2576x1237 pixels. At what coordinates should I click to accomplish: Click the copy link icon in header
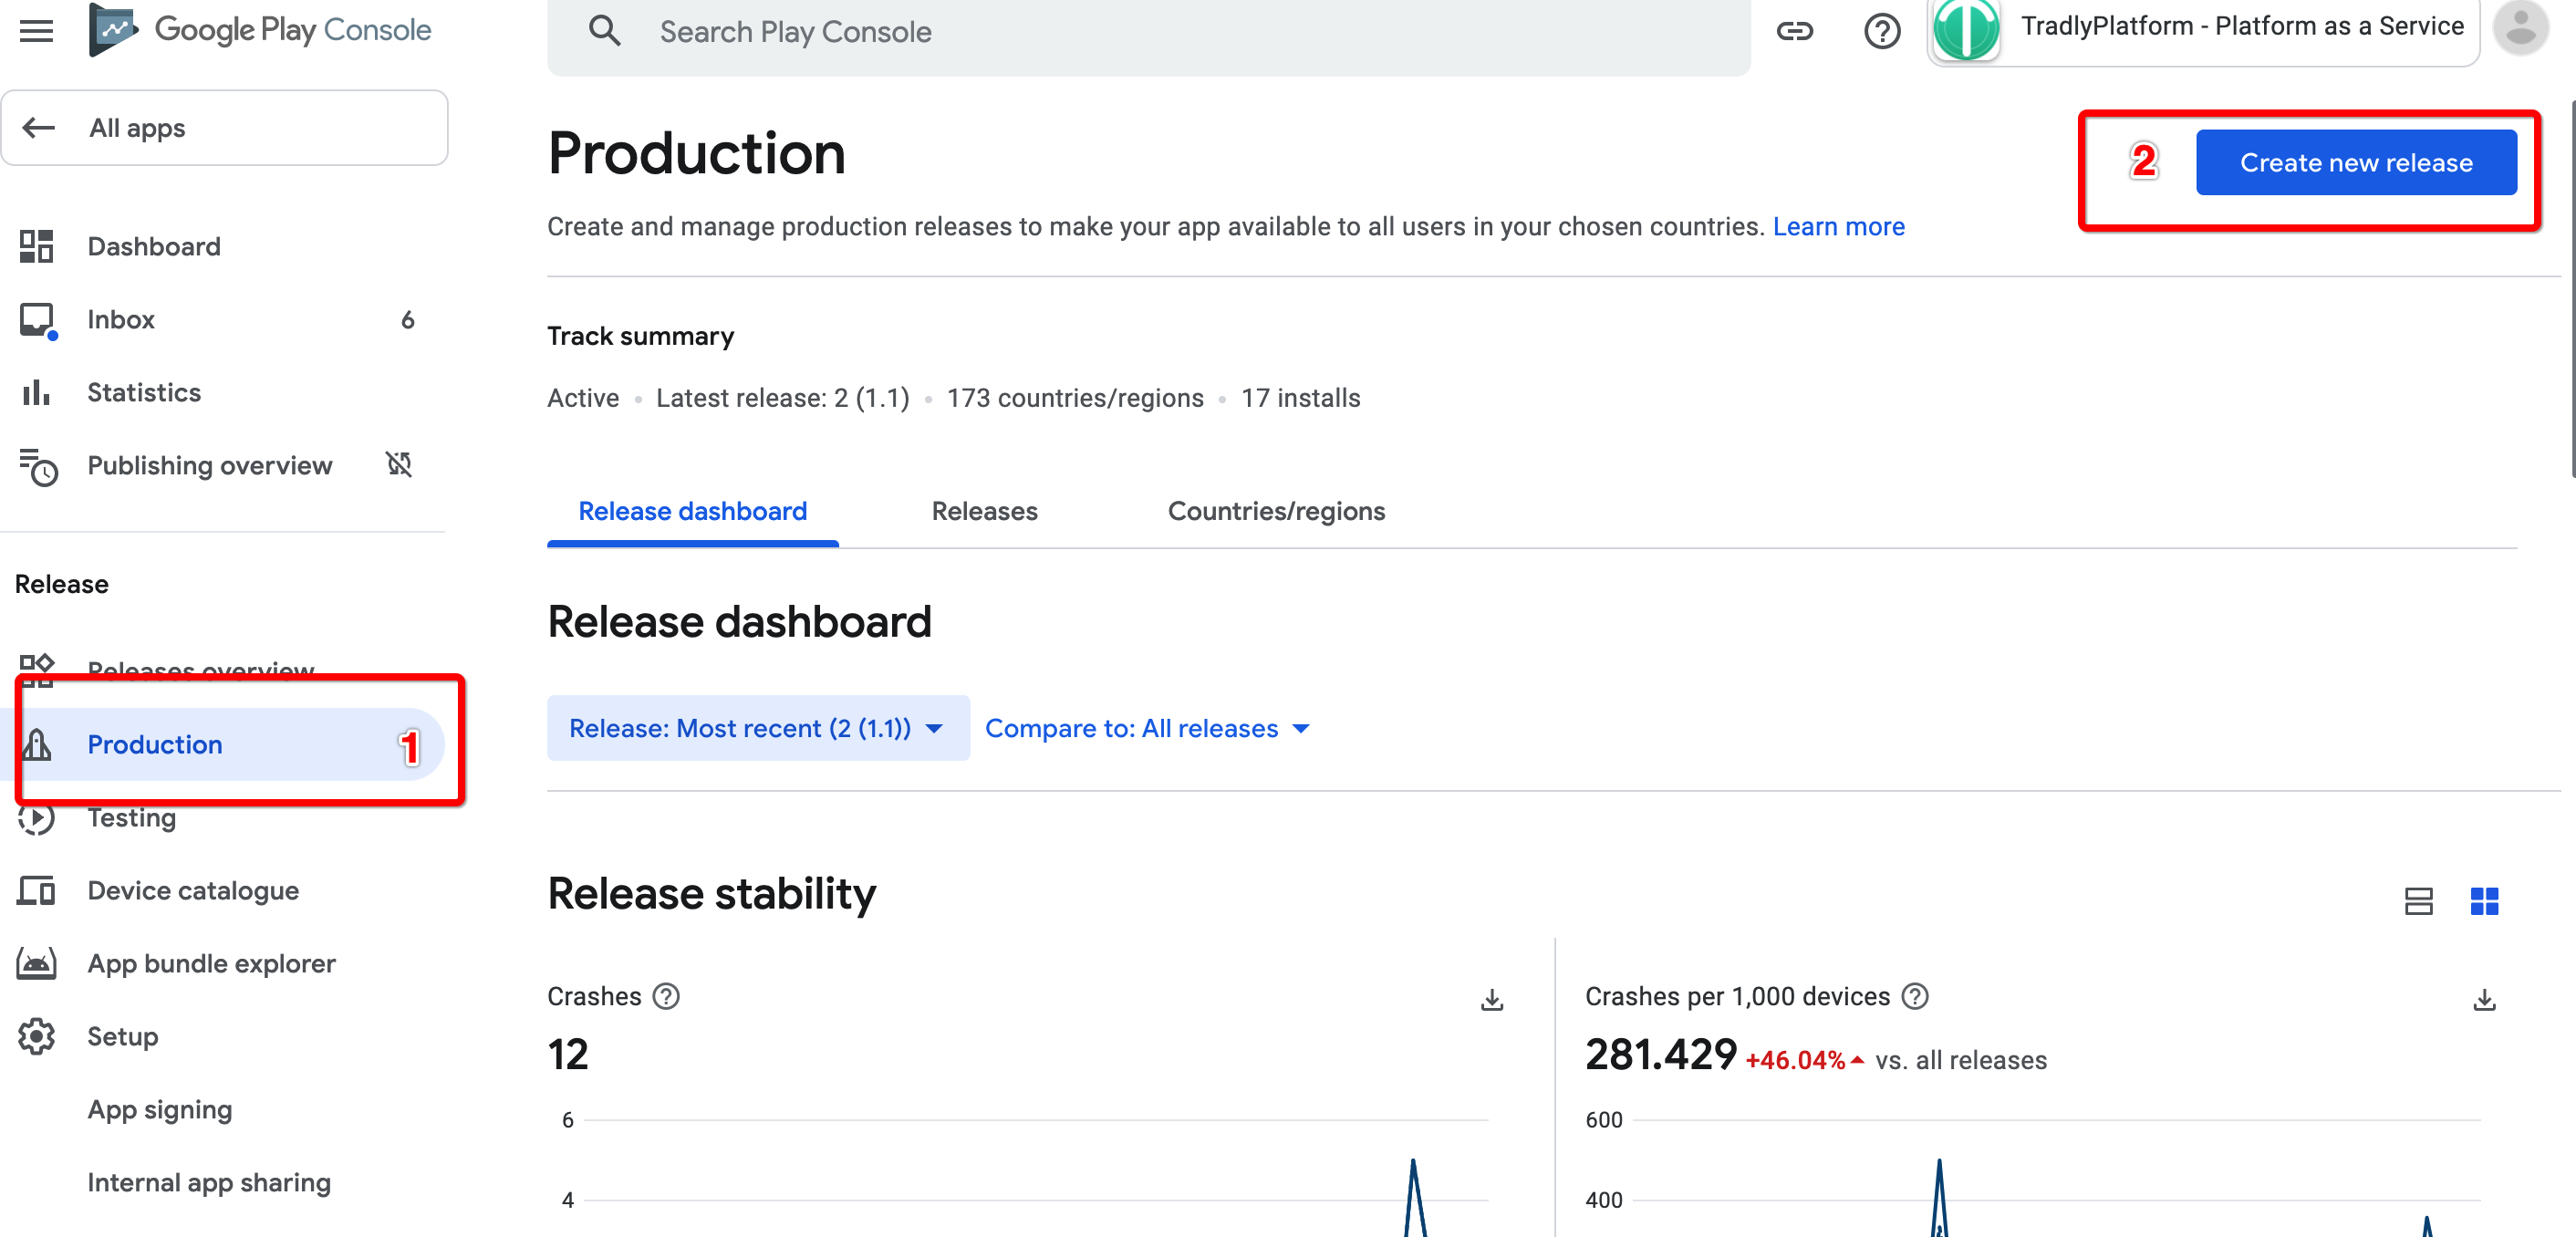point(1794,31)
